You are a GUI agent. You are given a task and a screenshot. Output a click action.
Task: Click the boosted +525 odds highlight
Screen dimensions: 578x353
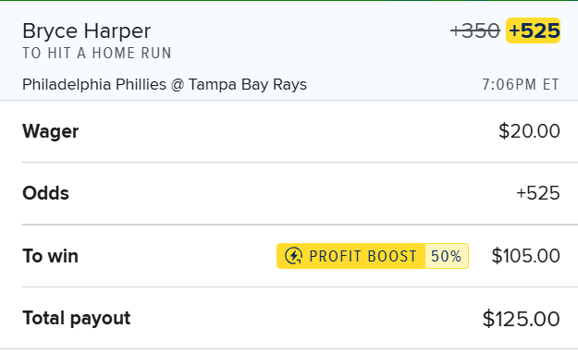click(533, 30)
